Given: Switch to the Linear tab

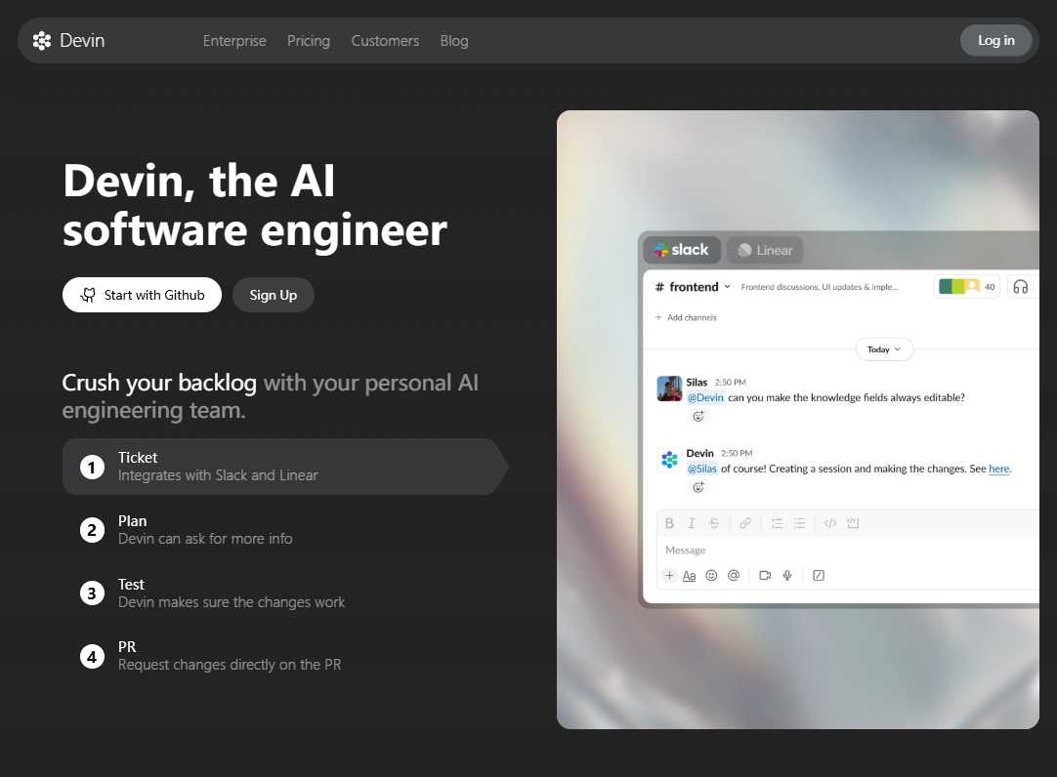Looking at the screenshot, I should pos(765,250).
